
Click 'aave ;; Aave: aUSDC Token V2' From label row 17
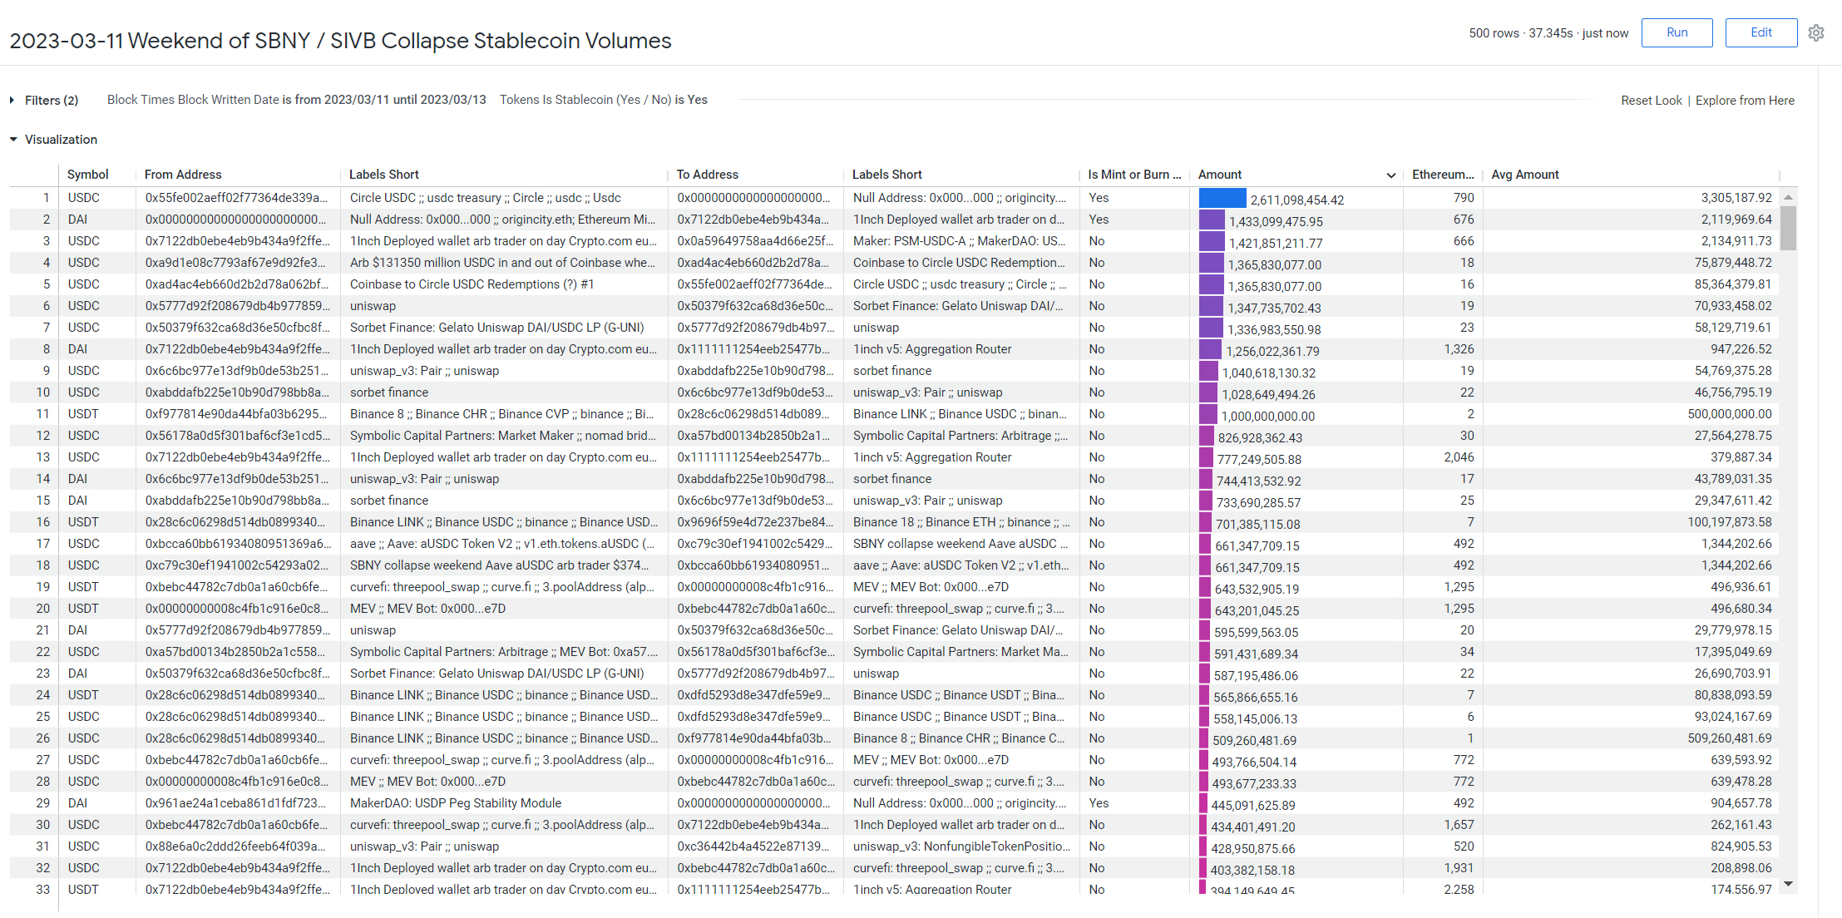click(x=502, y=544)
